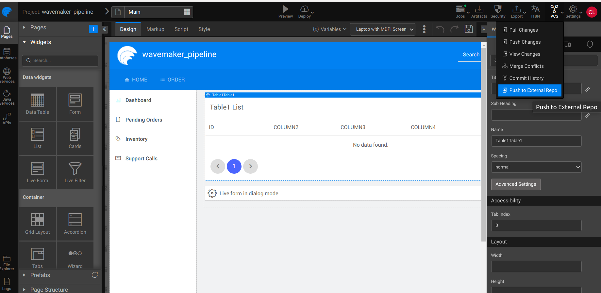Image resolution: width=601 pixels, height=293 pixels.
Task: Collapse the left panel with chevron
Action: tap(105, 29)
